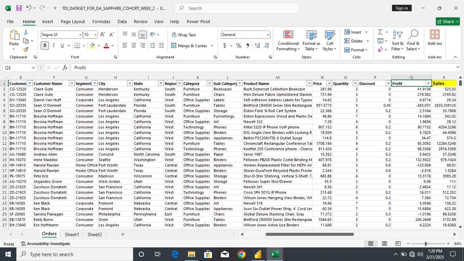Click Increase Decimal icon
The width and height of the screenshot is (464, 261).
pos(258,46)
